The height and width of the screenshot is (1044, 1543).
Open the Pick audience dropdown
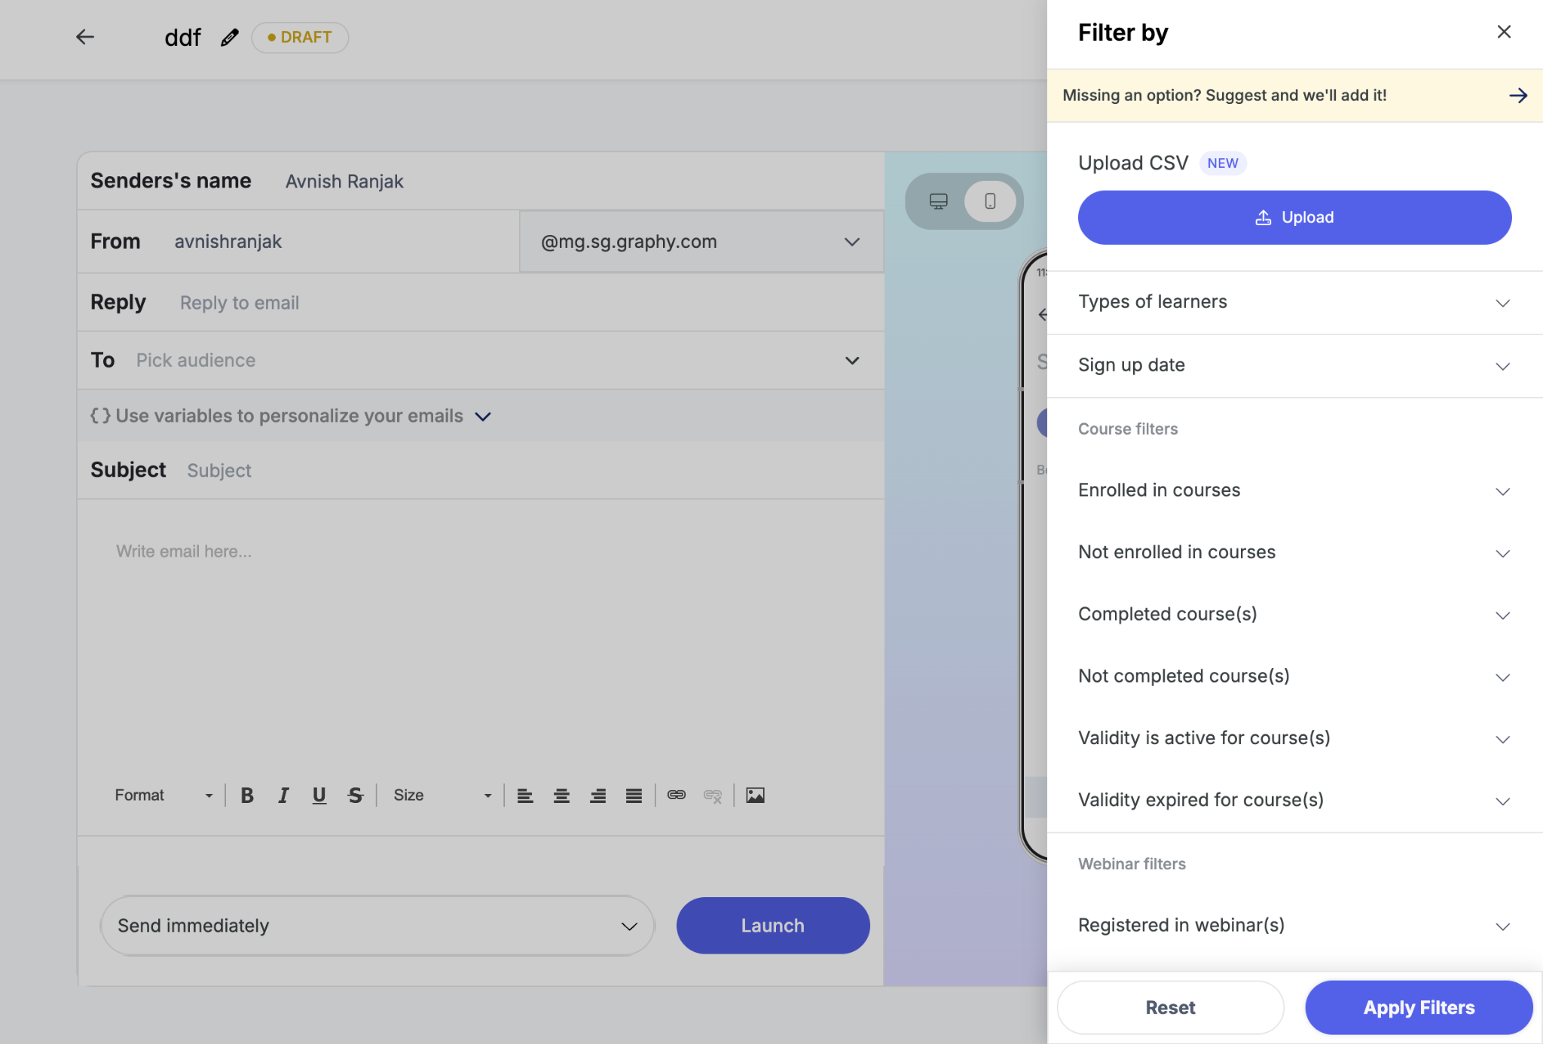coord(480,361)
